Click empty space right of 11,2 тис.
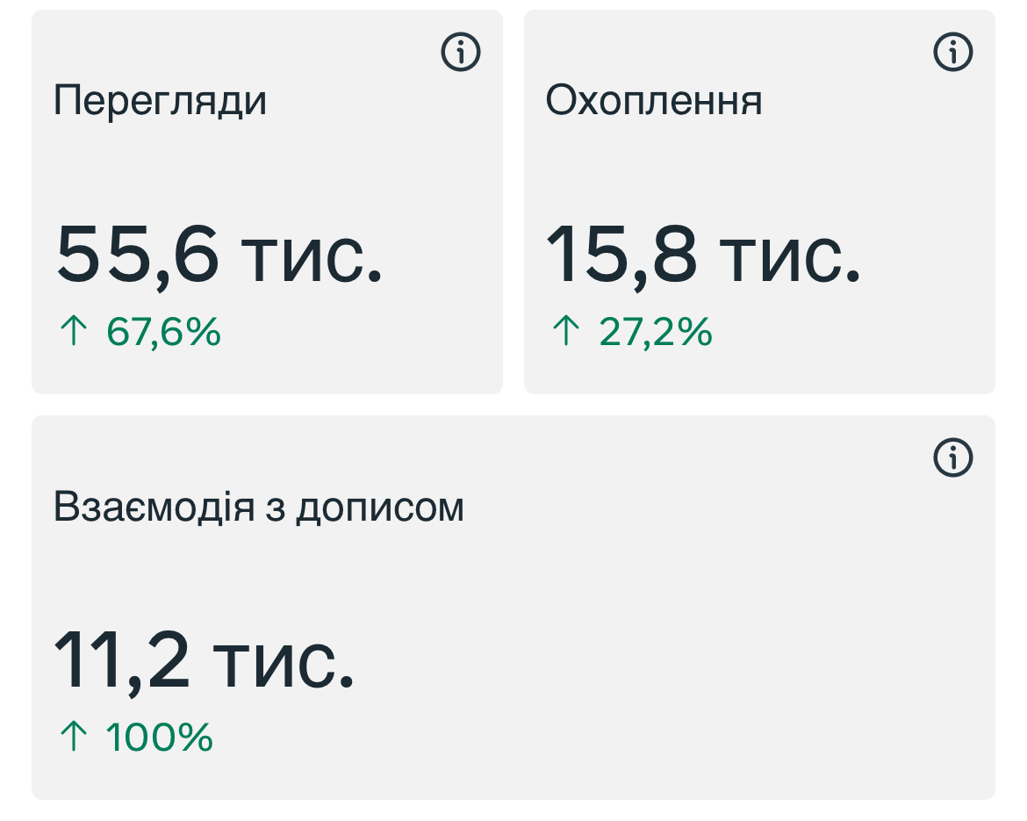The image size is (1027, 821). tap(658, 660)
